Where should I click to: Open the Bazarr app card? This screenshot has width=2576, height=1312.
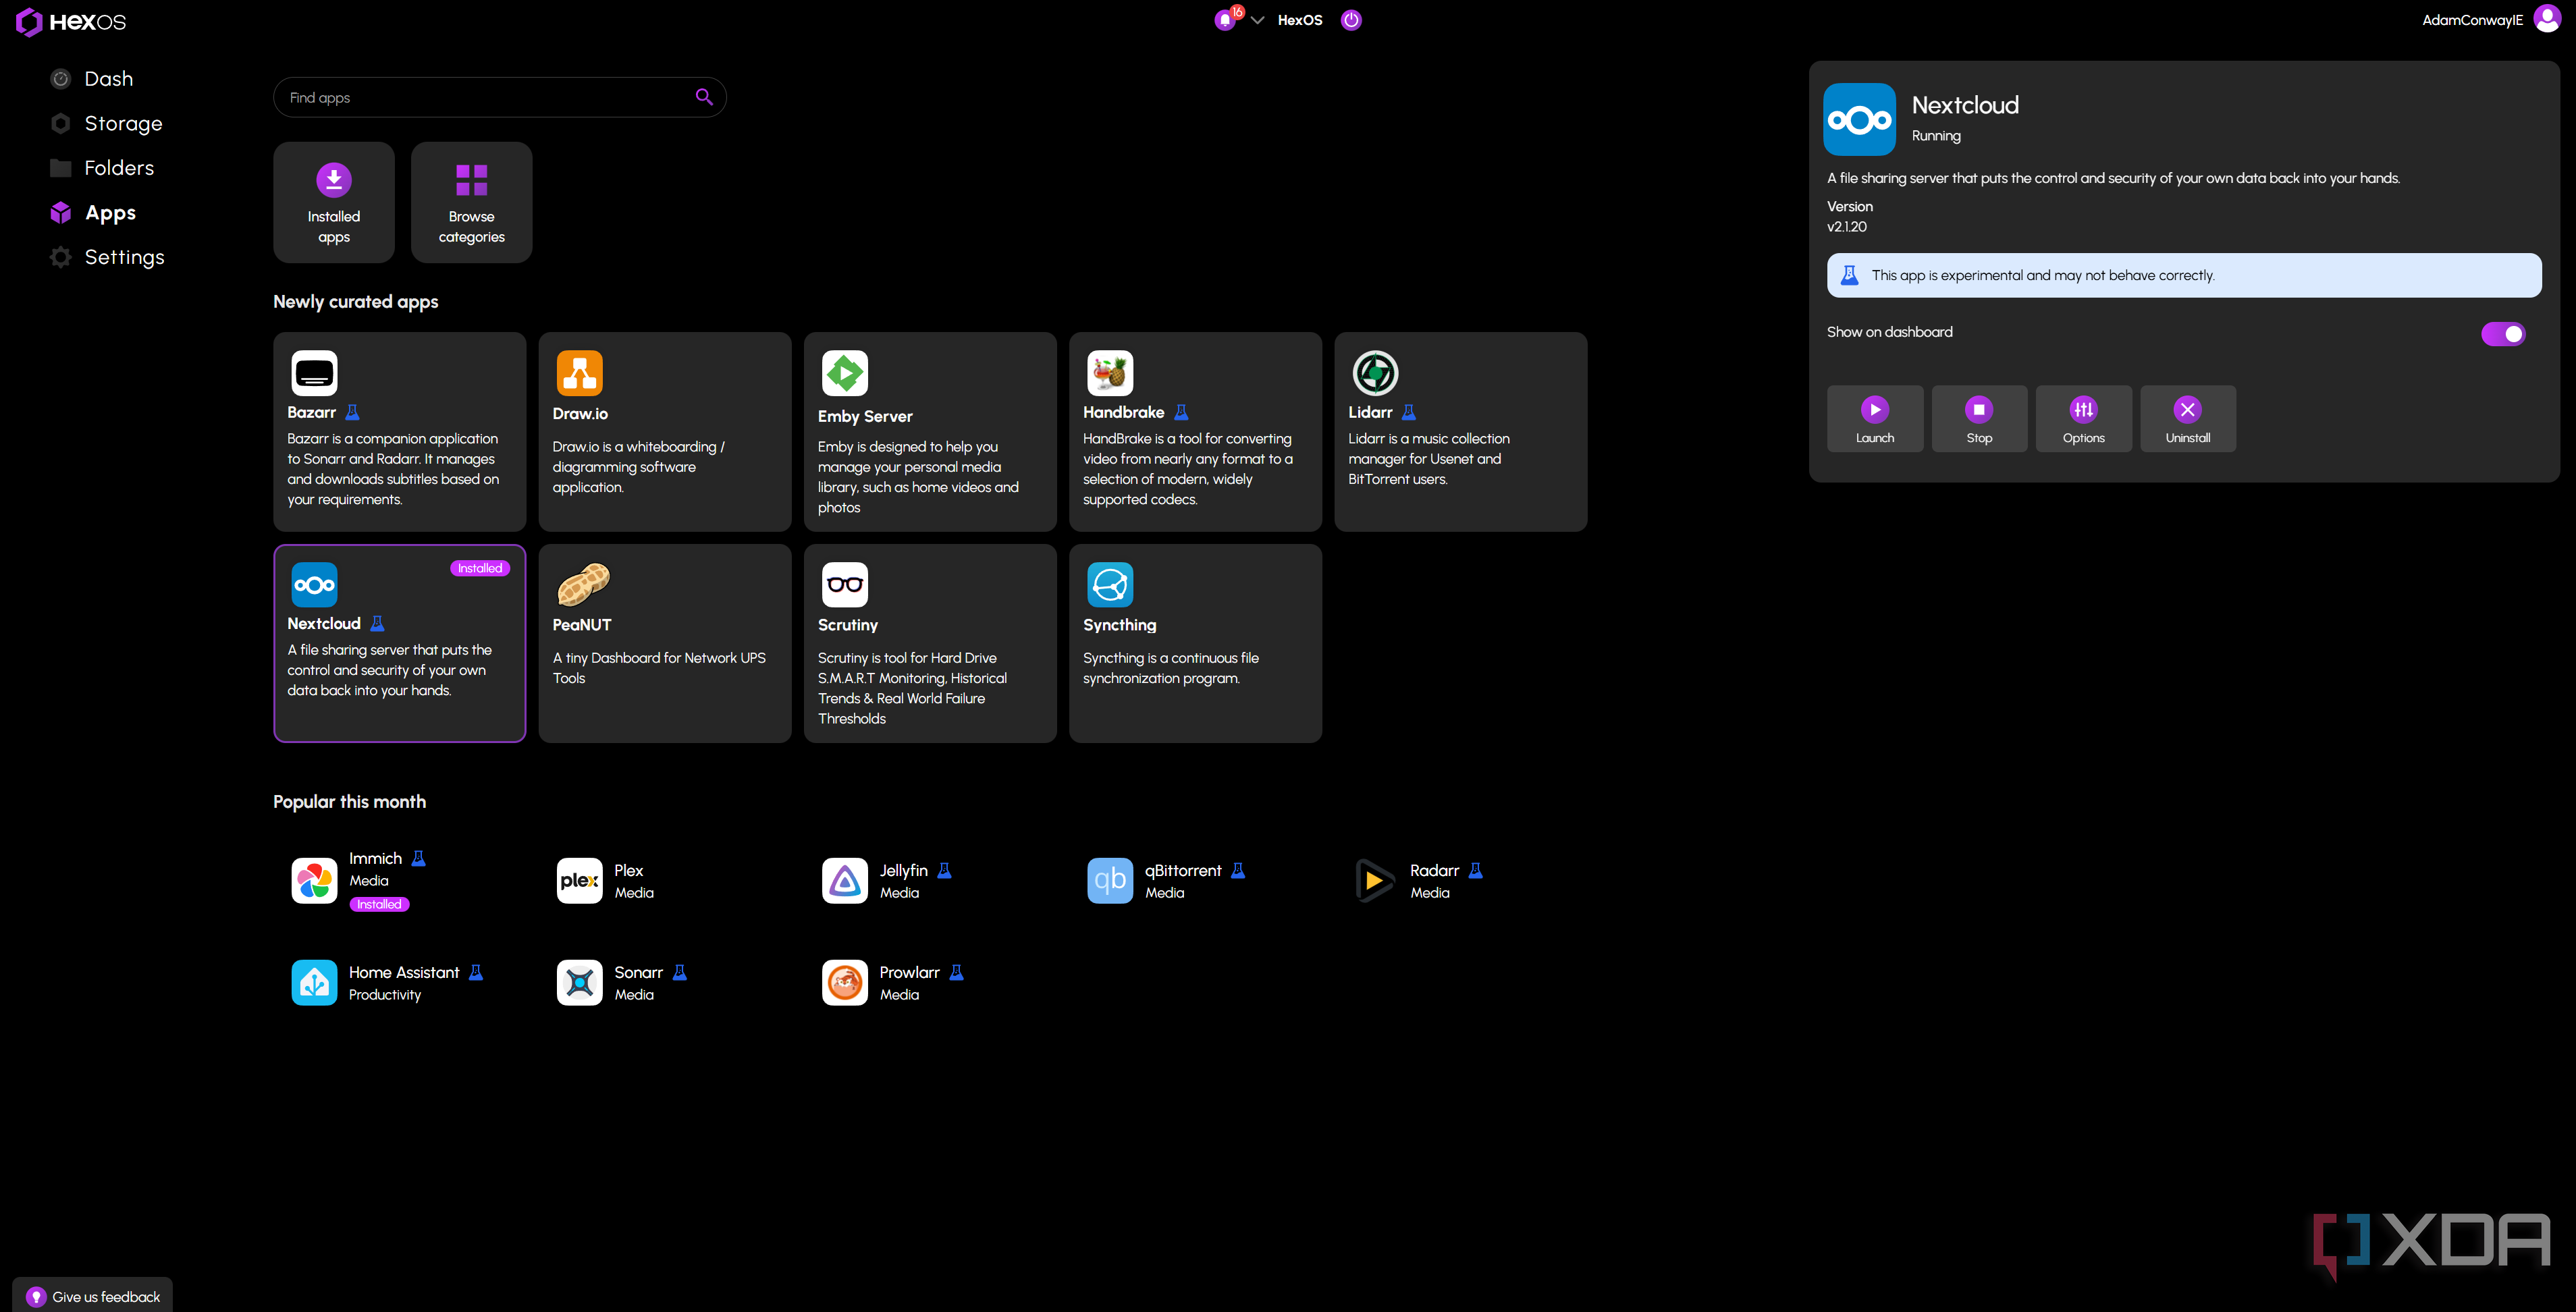coord(399,431)
